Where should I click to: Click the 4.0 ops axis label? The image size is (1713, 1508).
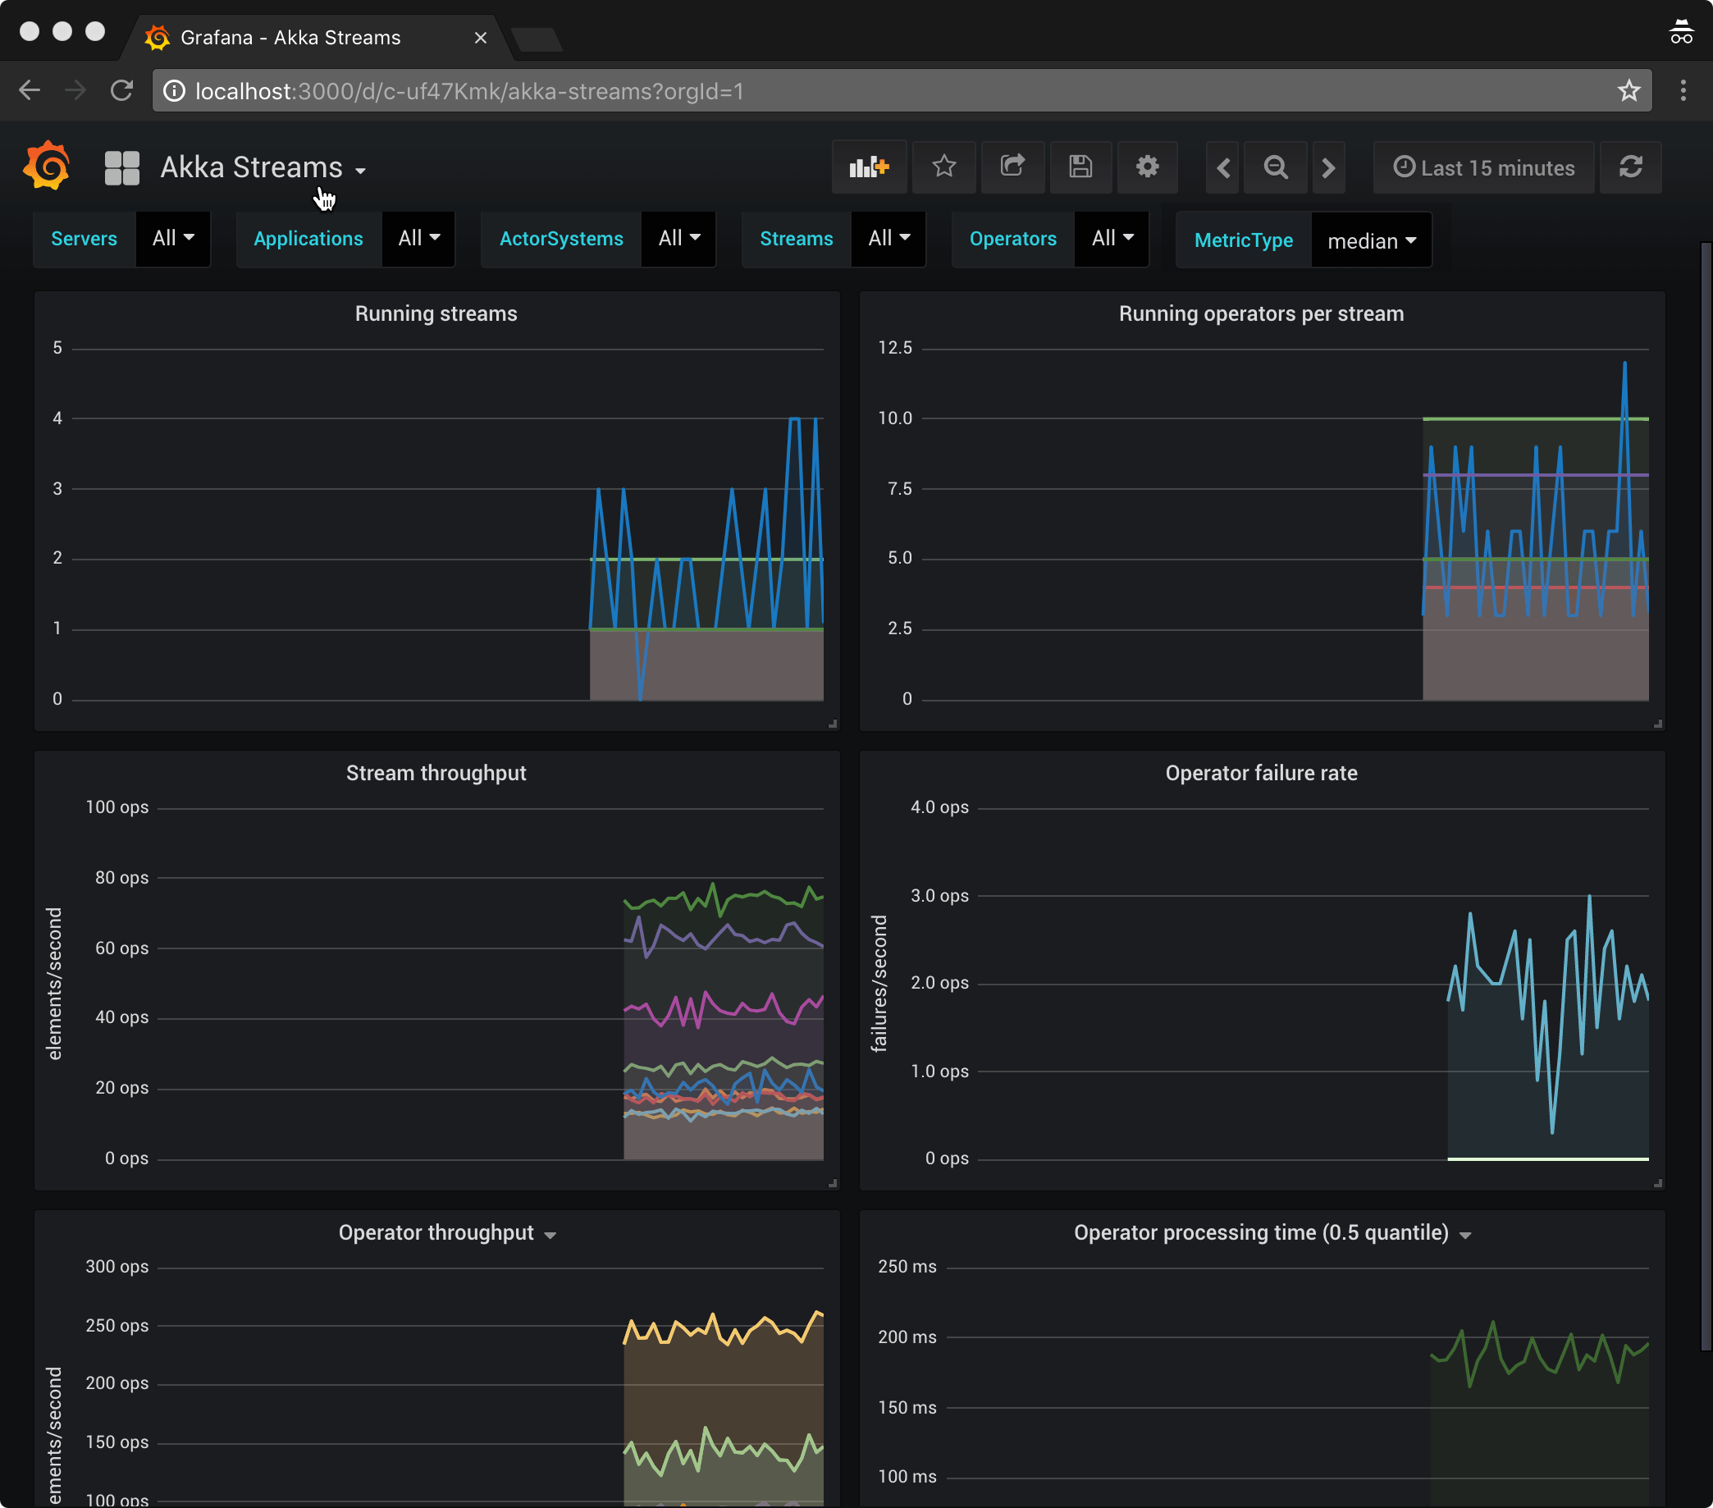pos(939,807)
